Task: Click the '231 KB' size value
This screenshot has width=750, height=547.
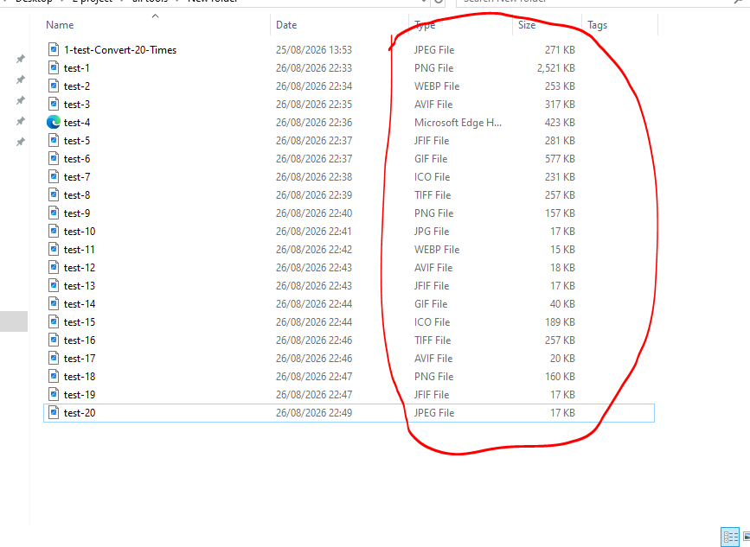Action: (560, 177)
